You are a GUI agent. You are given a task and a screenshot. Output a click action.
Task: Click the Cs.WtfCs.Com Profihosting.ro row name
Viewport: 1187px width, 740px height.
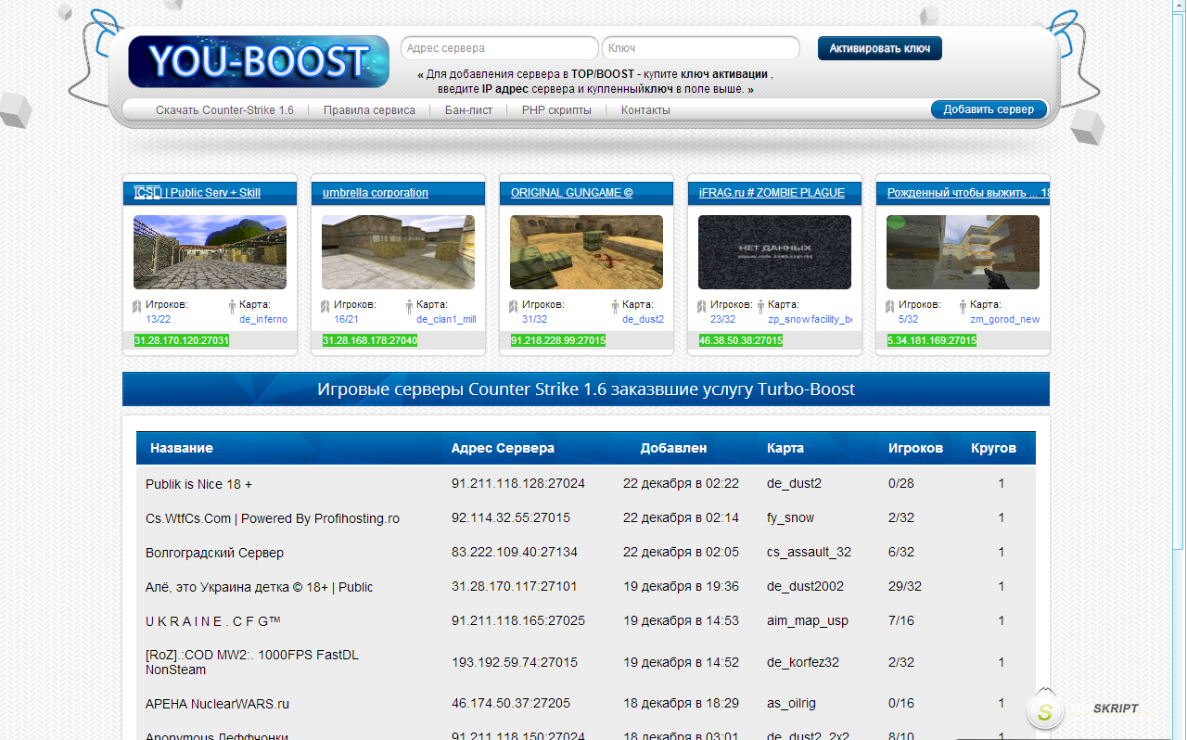coord(273,518)
